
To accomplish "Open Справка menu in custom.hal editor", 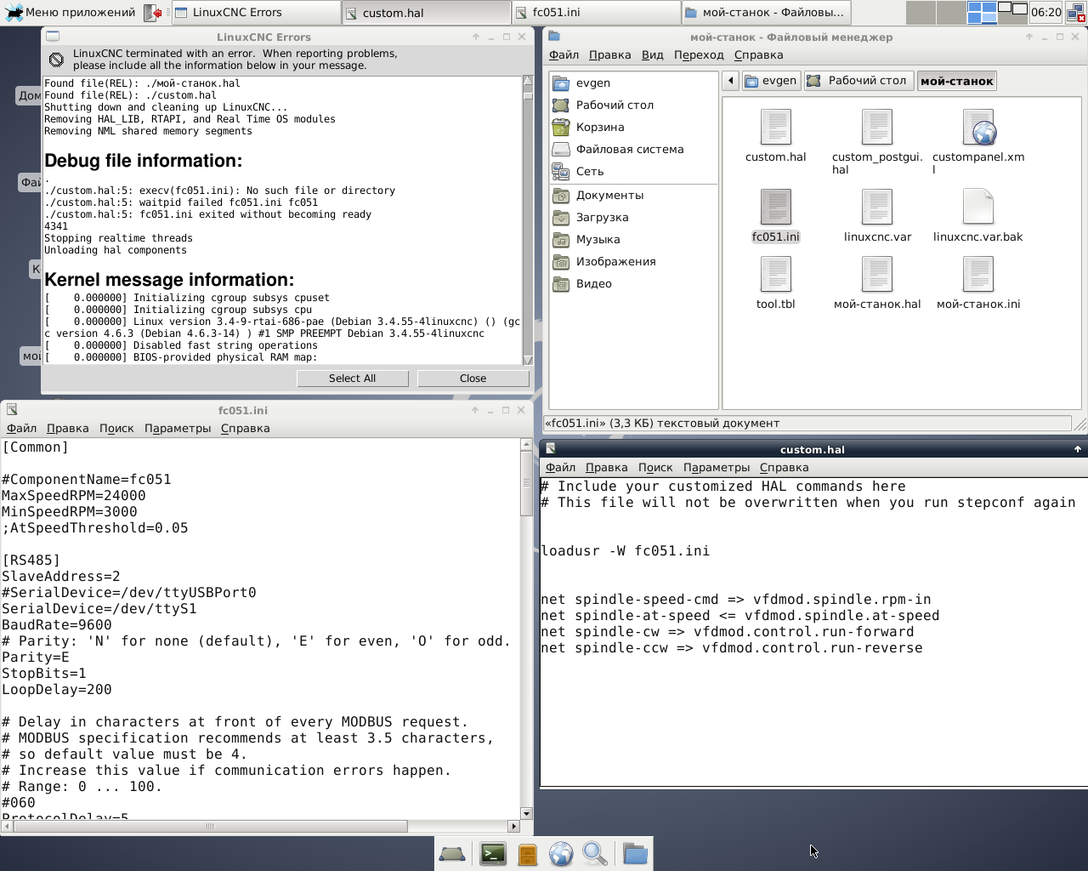I will click(784, 467).
